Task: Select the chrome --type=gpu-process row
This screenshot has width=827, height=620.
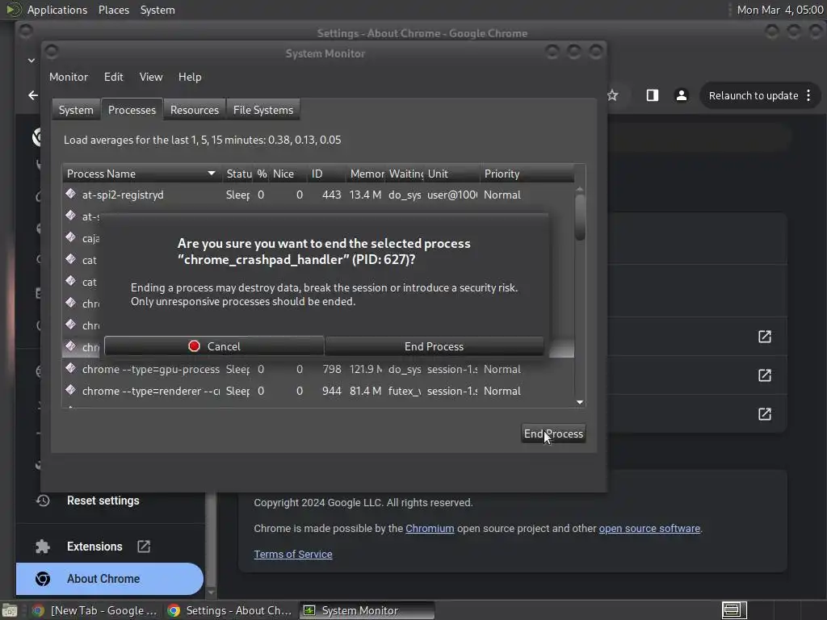Action: coord(318,370)
